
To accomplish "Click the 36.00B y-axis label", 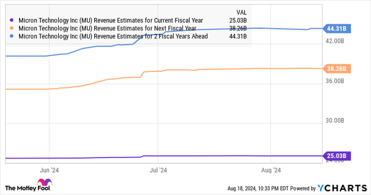I will tap(335, 81).
